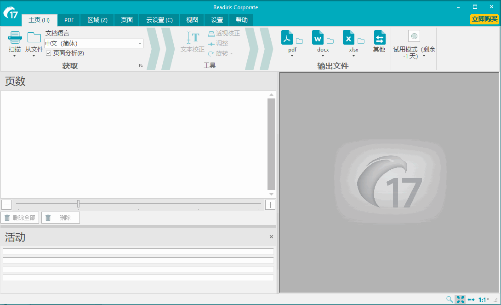Toggle the 页面分析(P) checkbox

[x=49, y=53]
